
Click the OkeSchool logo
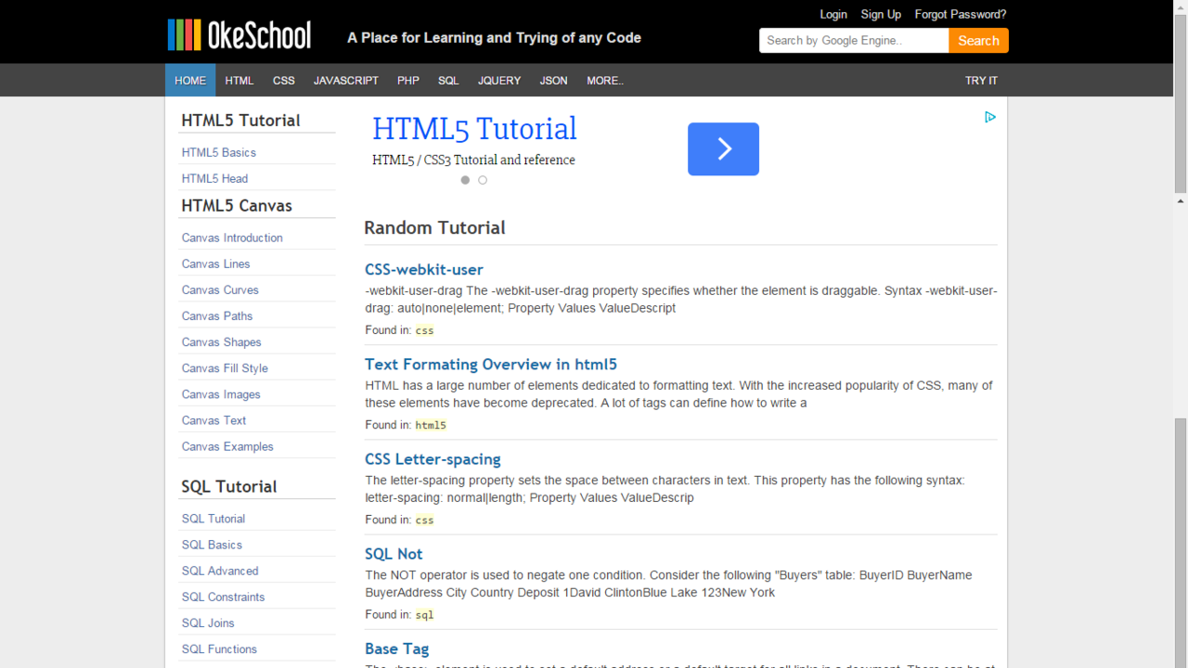click(x=239, y=35)
